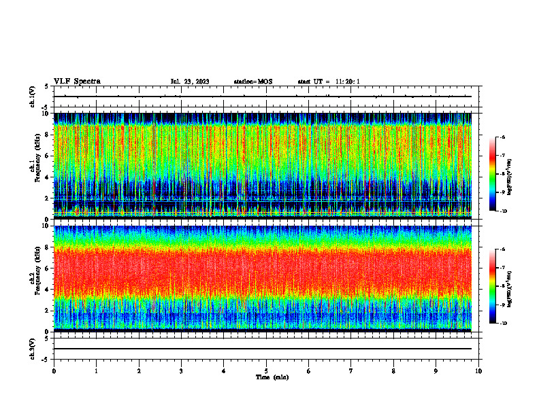Click time axis tick label "2"
539x416 pixels.
coord(139,371)
